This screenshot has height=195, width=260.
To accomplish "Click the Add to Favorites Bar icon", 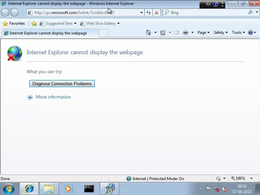I will tap(34, 23).
